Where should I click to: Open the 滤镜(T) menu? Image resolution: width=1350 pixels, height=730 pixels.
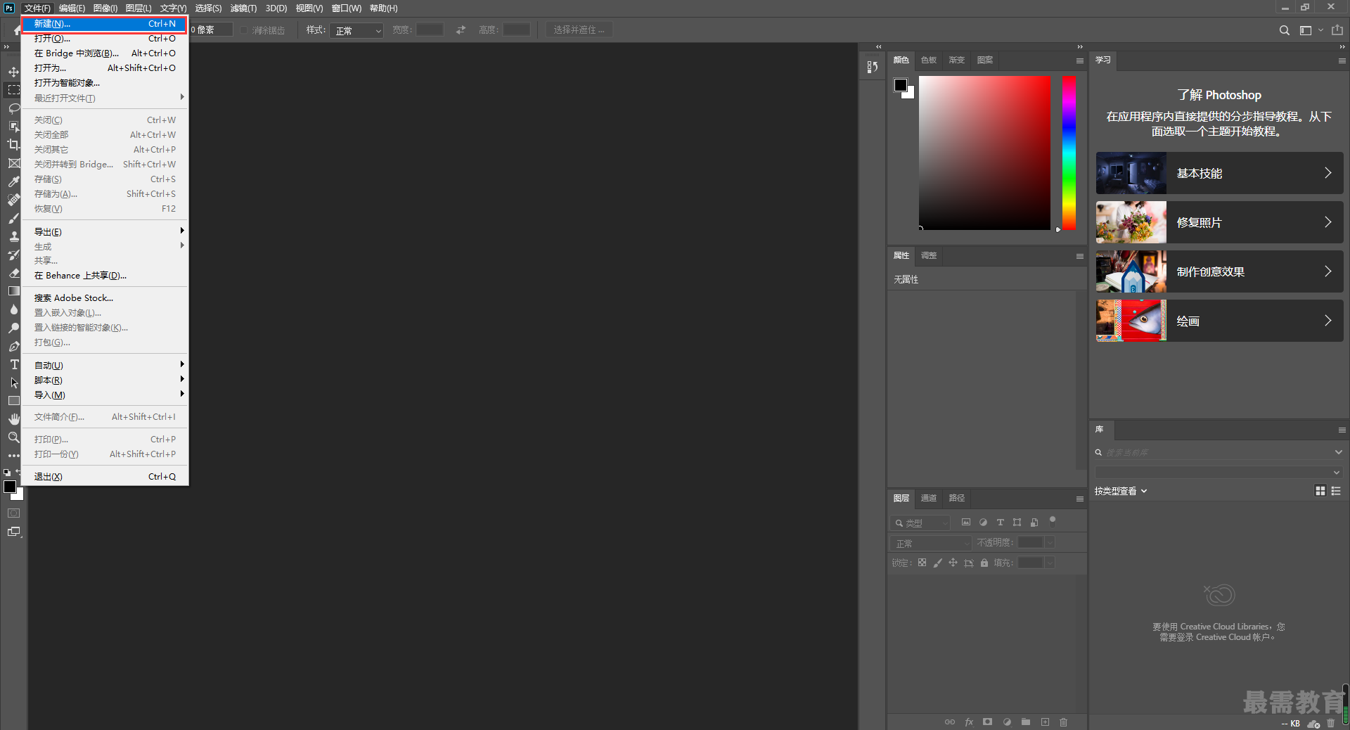(x=243, y=8)
